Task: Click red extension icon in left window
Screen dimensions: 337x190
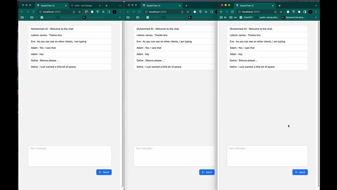Action: tap(86, 12)
